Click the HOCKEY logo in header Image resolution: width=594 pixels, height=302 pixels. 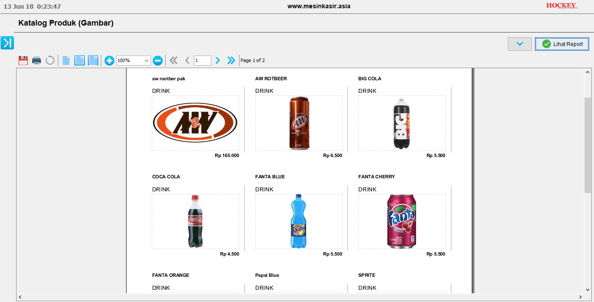562,6
